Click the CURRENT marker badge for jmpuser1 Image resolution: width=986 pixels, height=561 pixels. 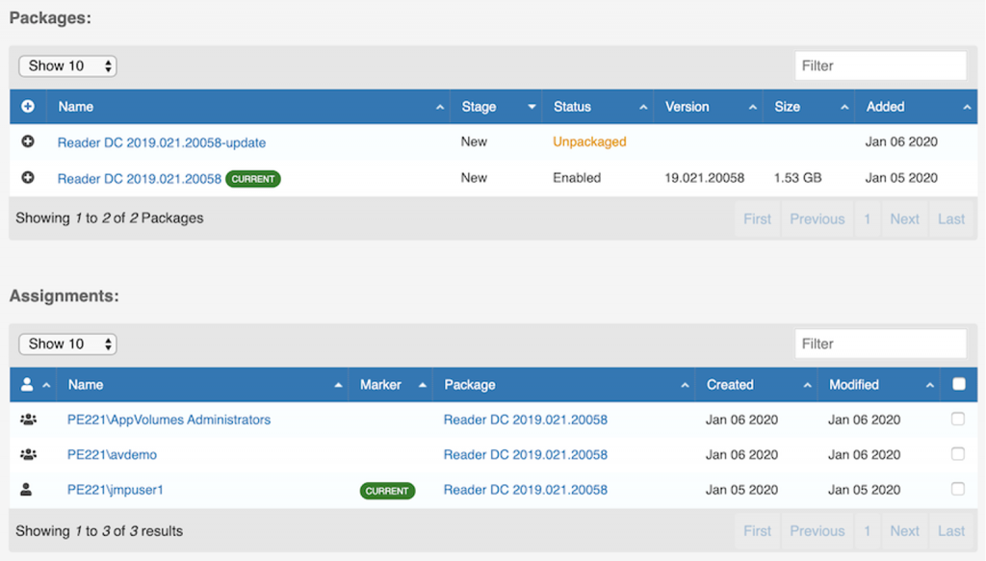click(387, 491)
